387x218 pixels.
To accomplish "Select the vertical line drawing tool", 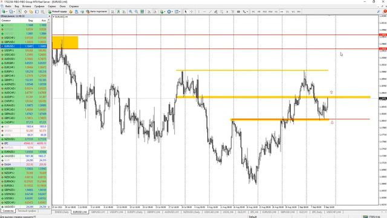I will (x=199, y=12).
